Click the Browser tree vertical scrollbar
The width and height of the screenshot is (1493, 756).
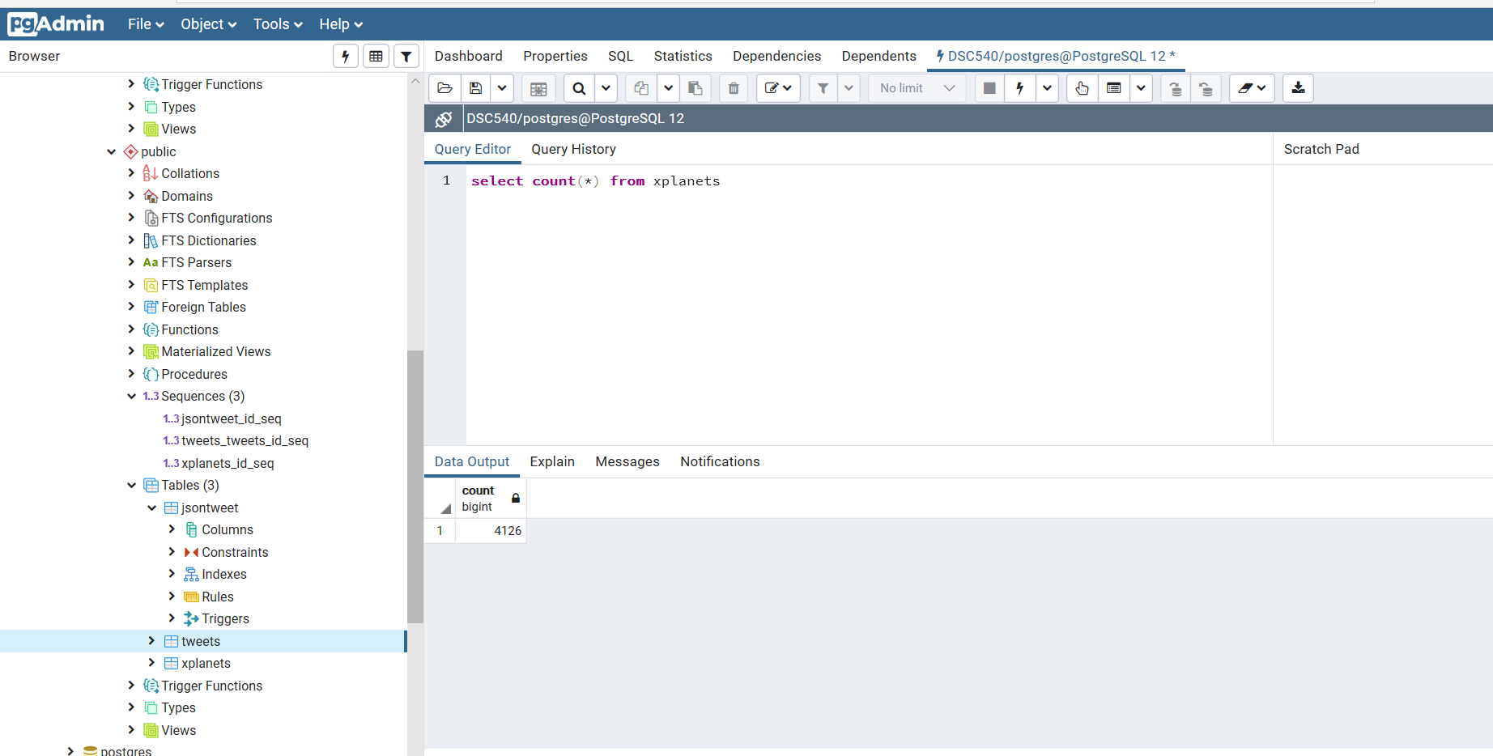[415, 486]
